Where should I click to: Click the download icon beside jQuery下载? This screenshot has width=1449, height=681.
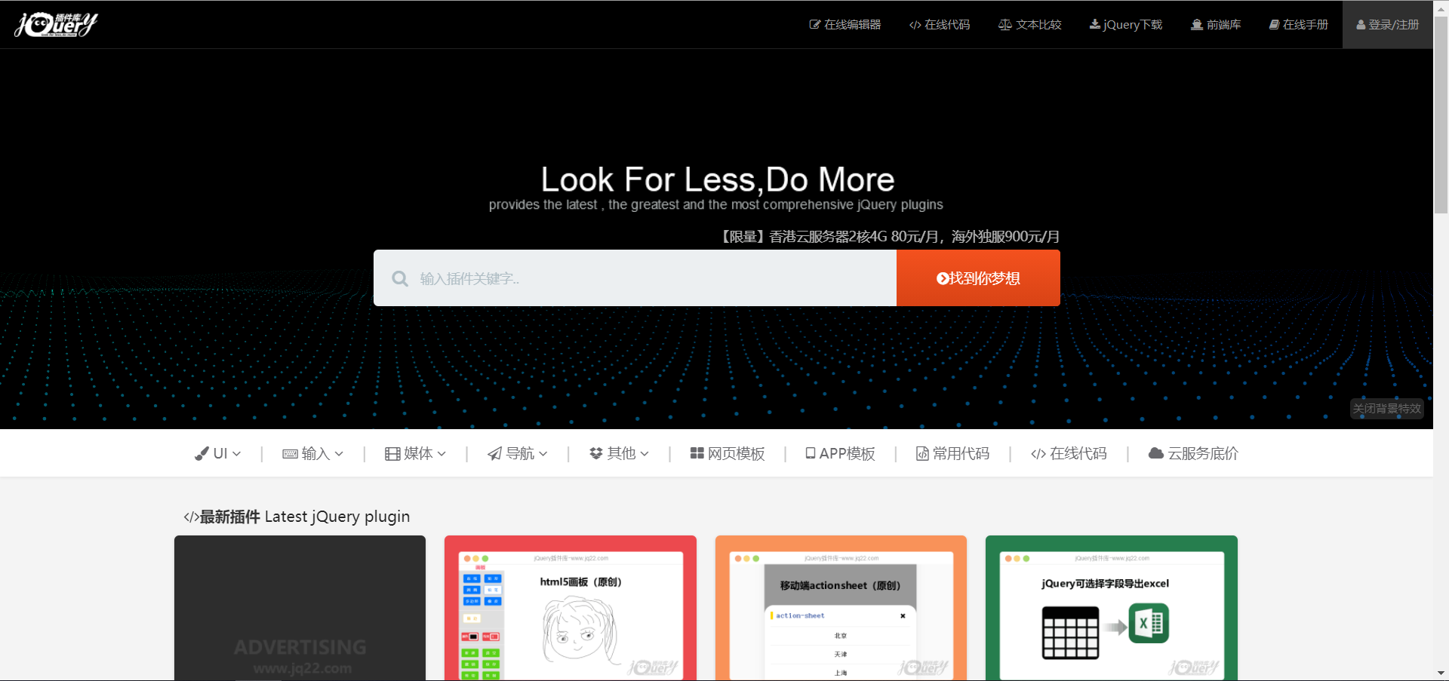tap(1094, 25)
